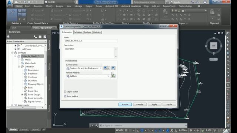237x133 pixels.
Task: Expand the Alignments tree node
Action: pos(12,105)
